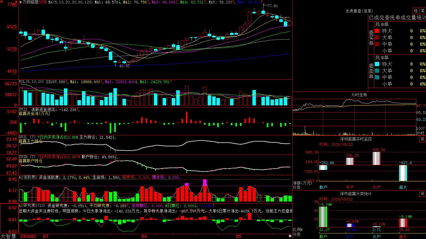This screenshot has height=239, width=426.
Task: Click the teal 中单 sell order swatch
Action: (377, 77)
